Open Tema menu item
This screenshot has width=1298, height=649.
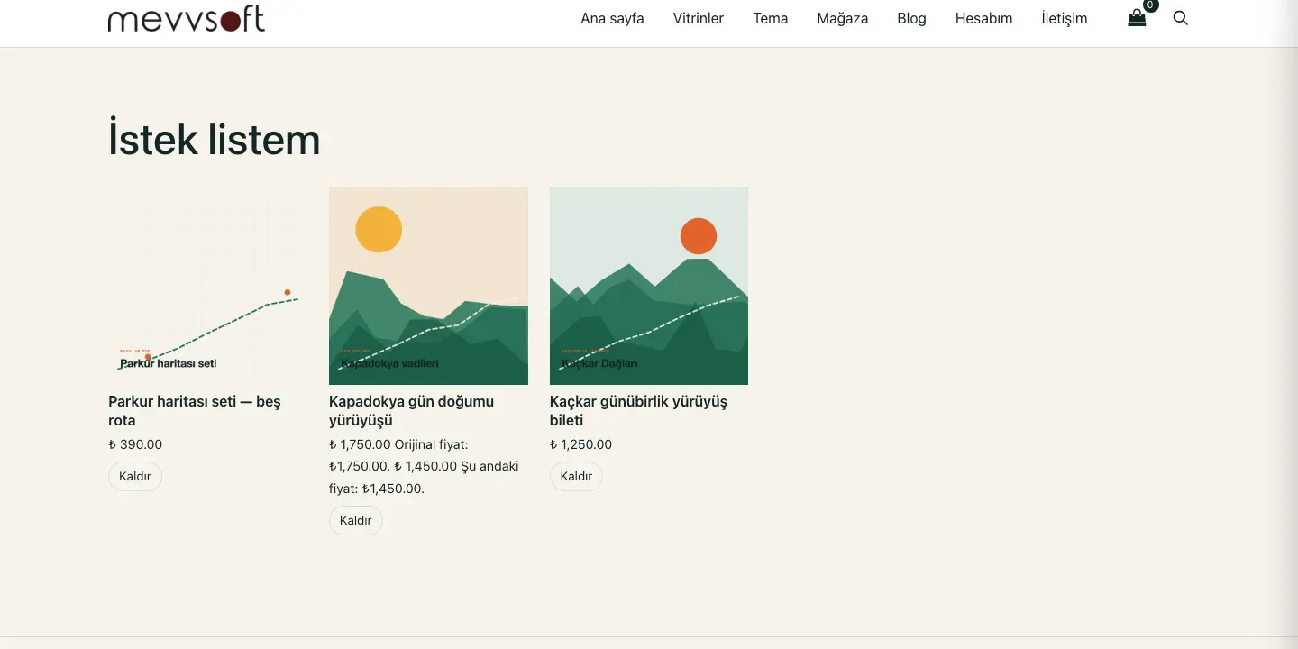[x=771, y=18]
